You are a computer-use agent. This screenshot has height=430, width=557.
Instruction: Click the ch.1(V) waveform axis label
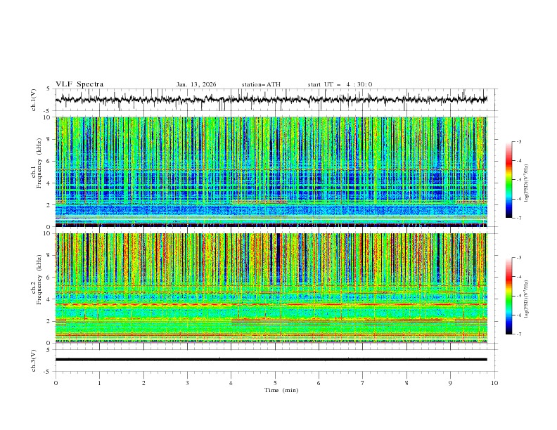[x=34, y=100]
